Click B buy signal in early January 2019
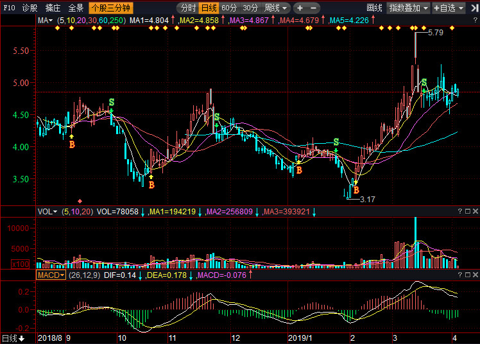The image size is (480, 344). [300, 170]
